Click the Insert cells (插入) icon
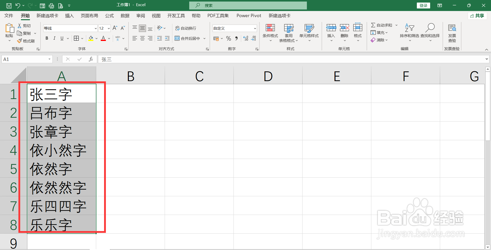 (x=331, y=28)
